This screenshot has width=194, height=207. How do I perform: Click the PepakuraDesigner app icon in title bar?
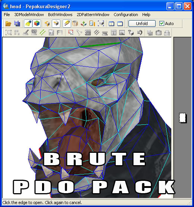click(x=6, y=6)
